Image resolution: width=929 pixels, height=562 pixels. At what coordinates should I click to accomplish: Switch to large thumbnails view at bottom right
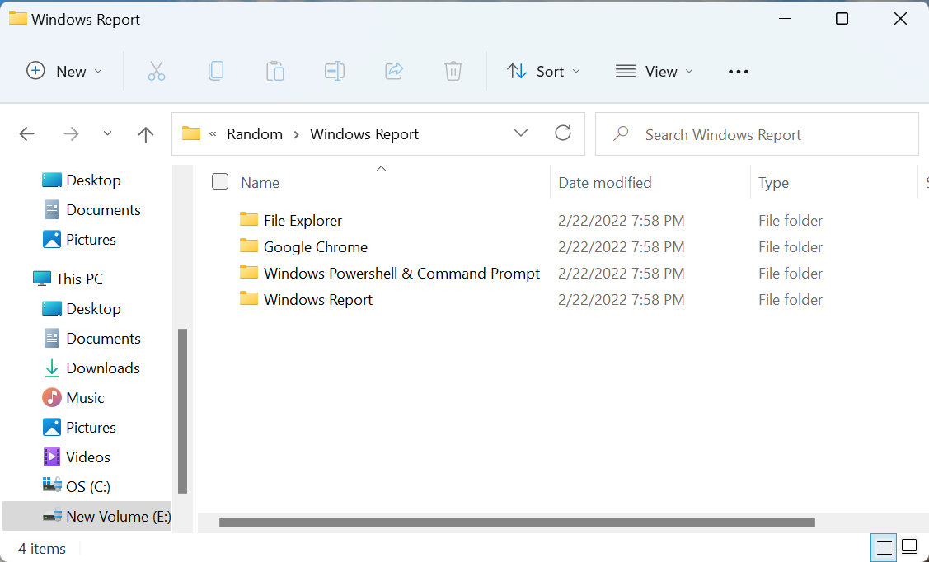[x=908, y=547]
